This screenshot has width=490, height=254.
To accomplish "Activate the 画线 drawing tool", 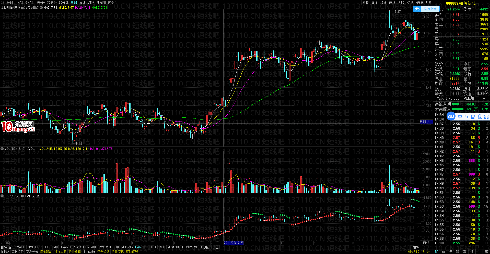I will 392,3.
